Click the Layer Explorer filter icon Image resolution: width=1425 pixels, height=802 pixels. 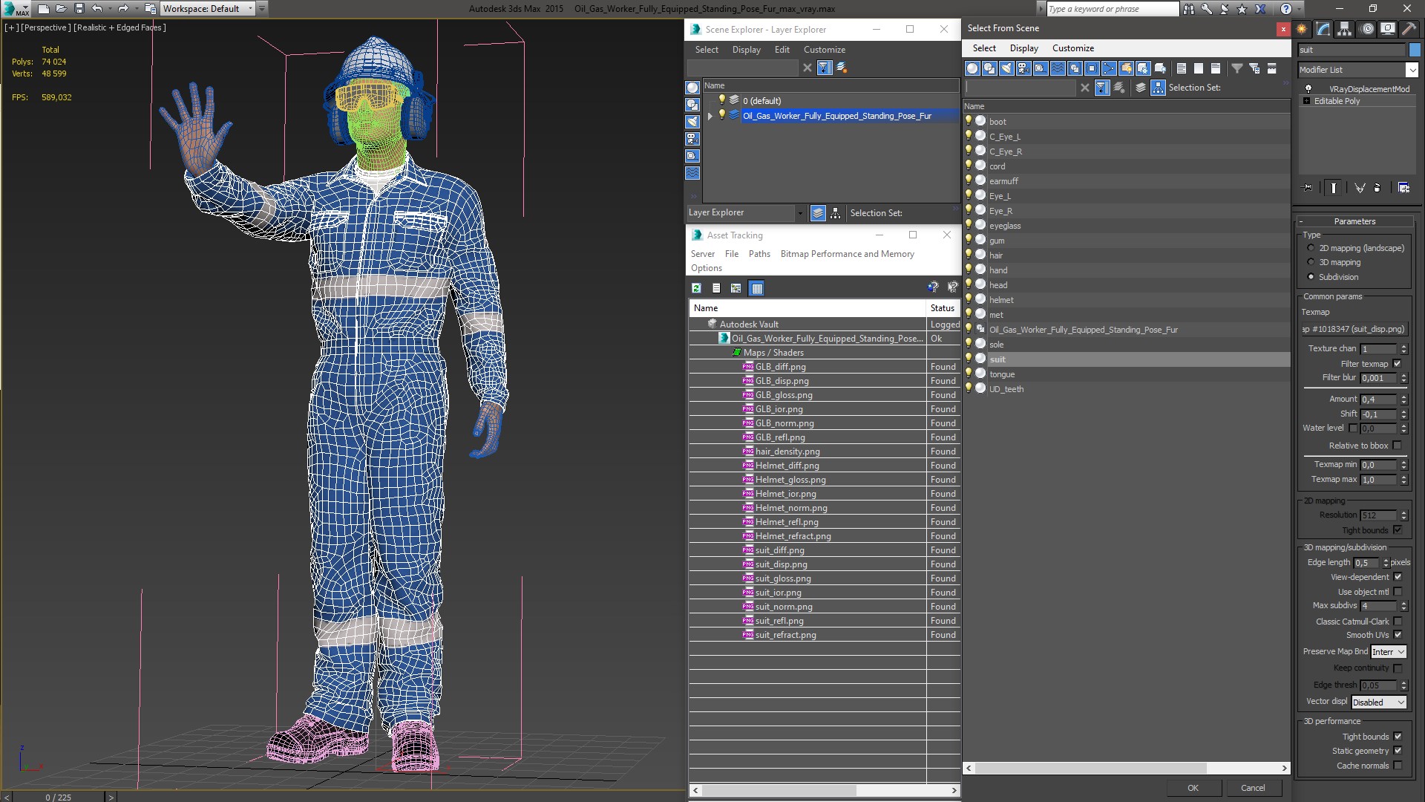click(x=823, y=67)
